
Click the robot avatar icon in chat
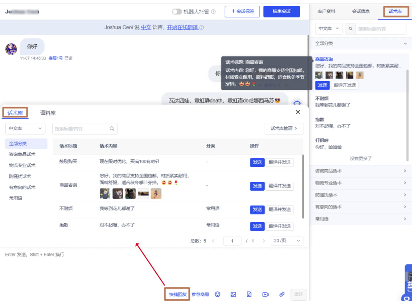click(297, 102)
